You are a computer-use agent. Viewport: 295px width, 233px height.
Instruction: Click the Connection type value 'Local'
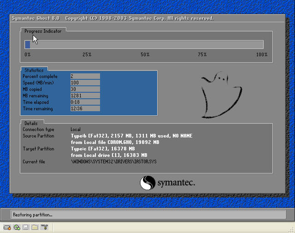click(76, 129)
